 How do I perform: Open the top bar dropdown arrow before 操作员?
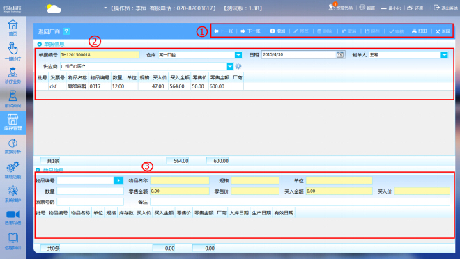[105, 8]
